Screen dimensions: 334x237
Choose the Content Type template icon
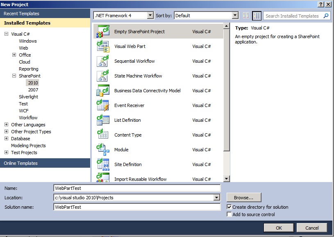click(103, 135)
